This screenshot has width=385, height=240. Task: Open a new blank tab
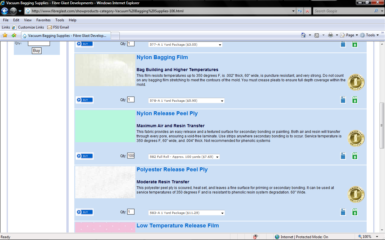coord(115,36)
